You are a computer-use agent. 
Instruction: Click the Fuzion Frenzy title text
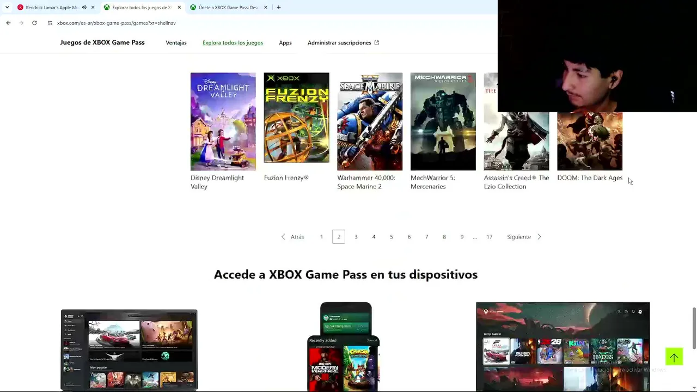click(286, 177)
